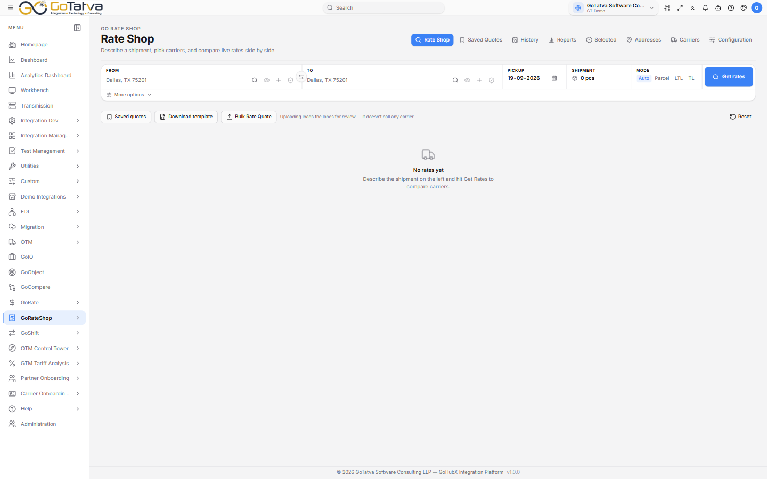
Task: Open GoIQ in the sidebar
Action: 45,257
